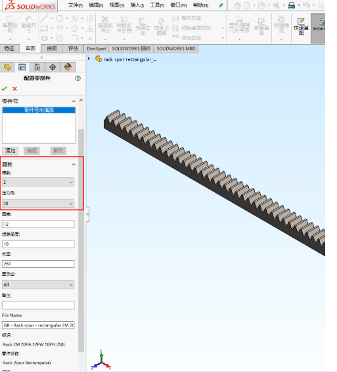
Task: Open the DimXpertManager crosshair tab
Action: (x=53, y=67)
